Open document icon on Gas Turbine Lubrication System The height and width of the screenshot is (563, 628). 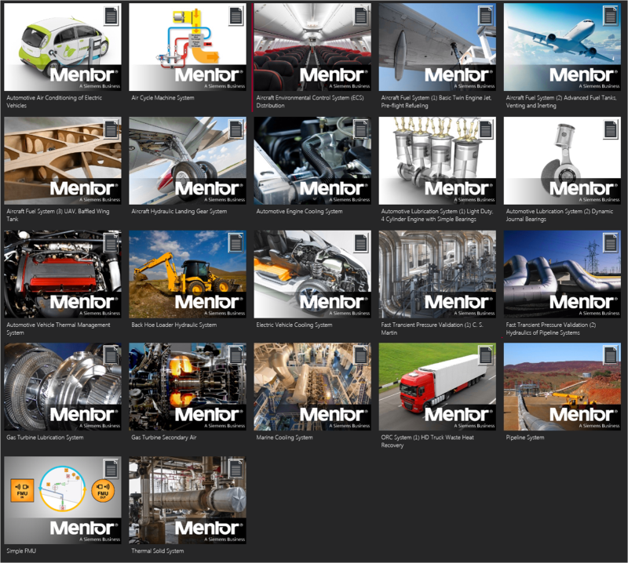click(x=111, y=356)
